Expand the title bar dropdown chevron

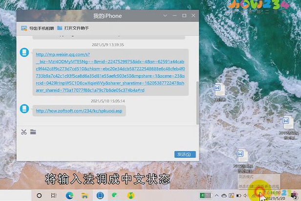click(x=165, y=16)
